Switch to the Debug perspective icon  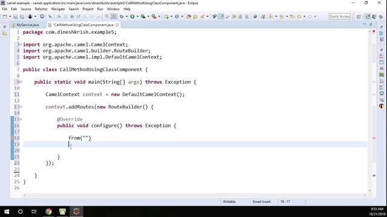click(374, 16)
